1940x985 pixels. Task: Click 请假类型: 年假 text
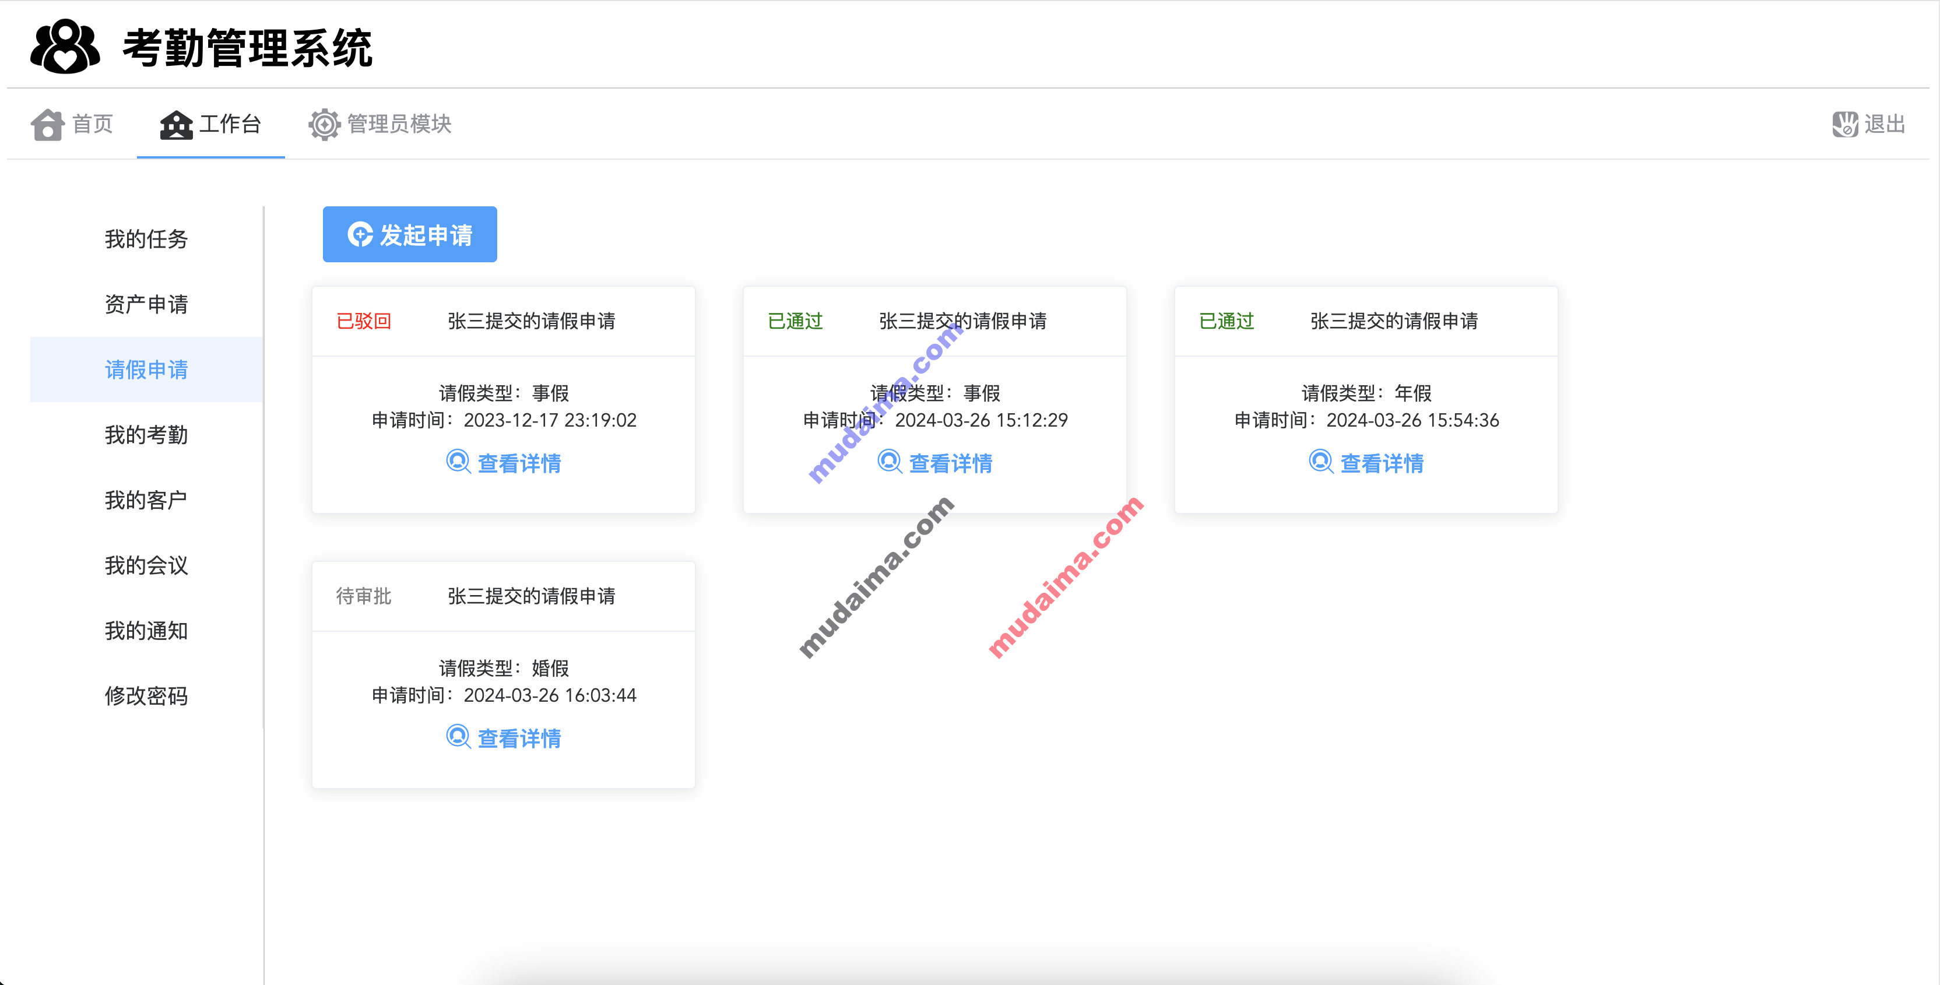pos(1367,393)
